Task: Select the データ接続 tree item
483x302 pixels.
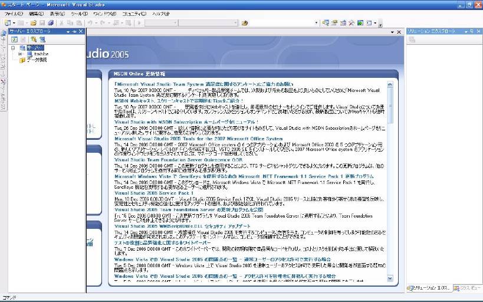Action: tap(37, 60)
